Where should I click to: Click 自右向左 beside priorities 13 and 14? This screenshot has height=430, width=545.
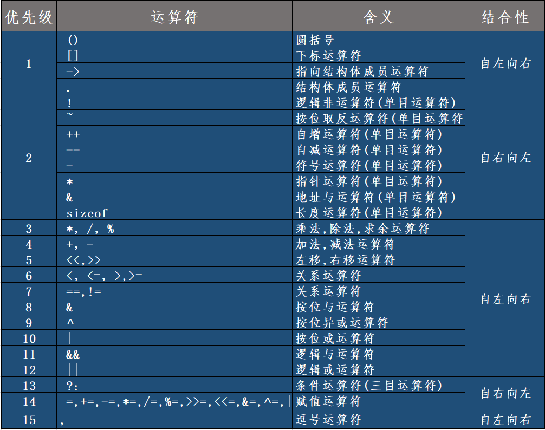point(505,393)
